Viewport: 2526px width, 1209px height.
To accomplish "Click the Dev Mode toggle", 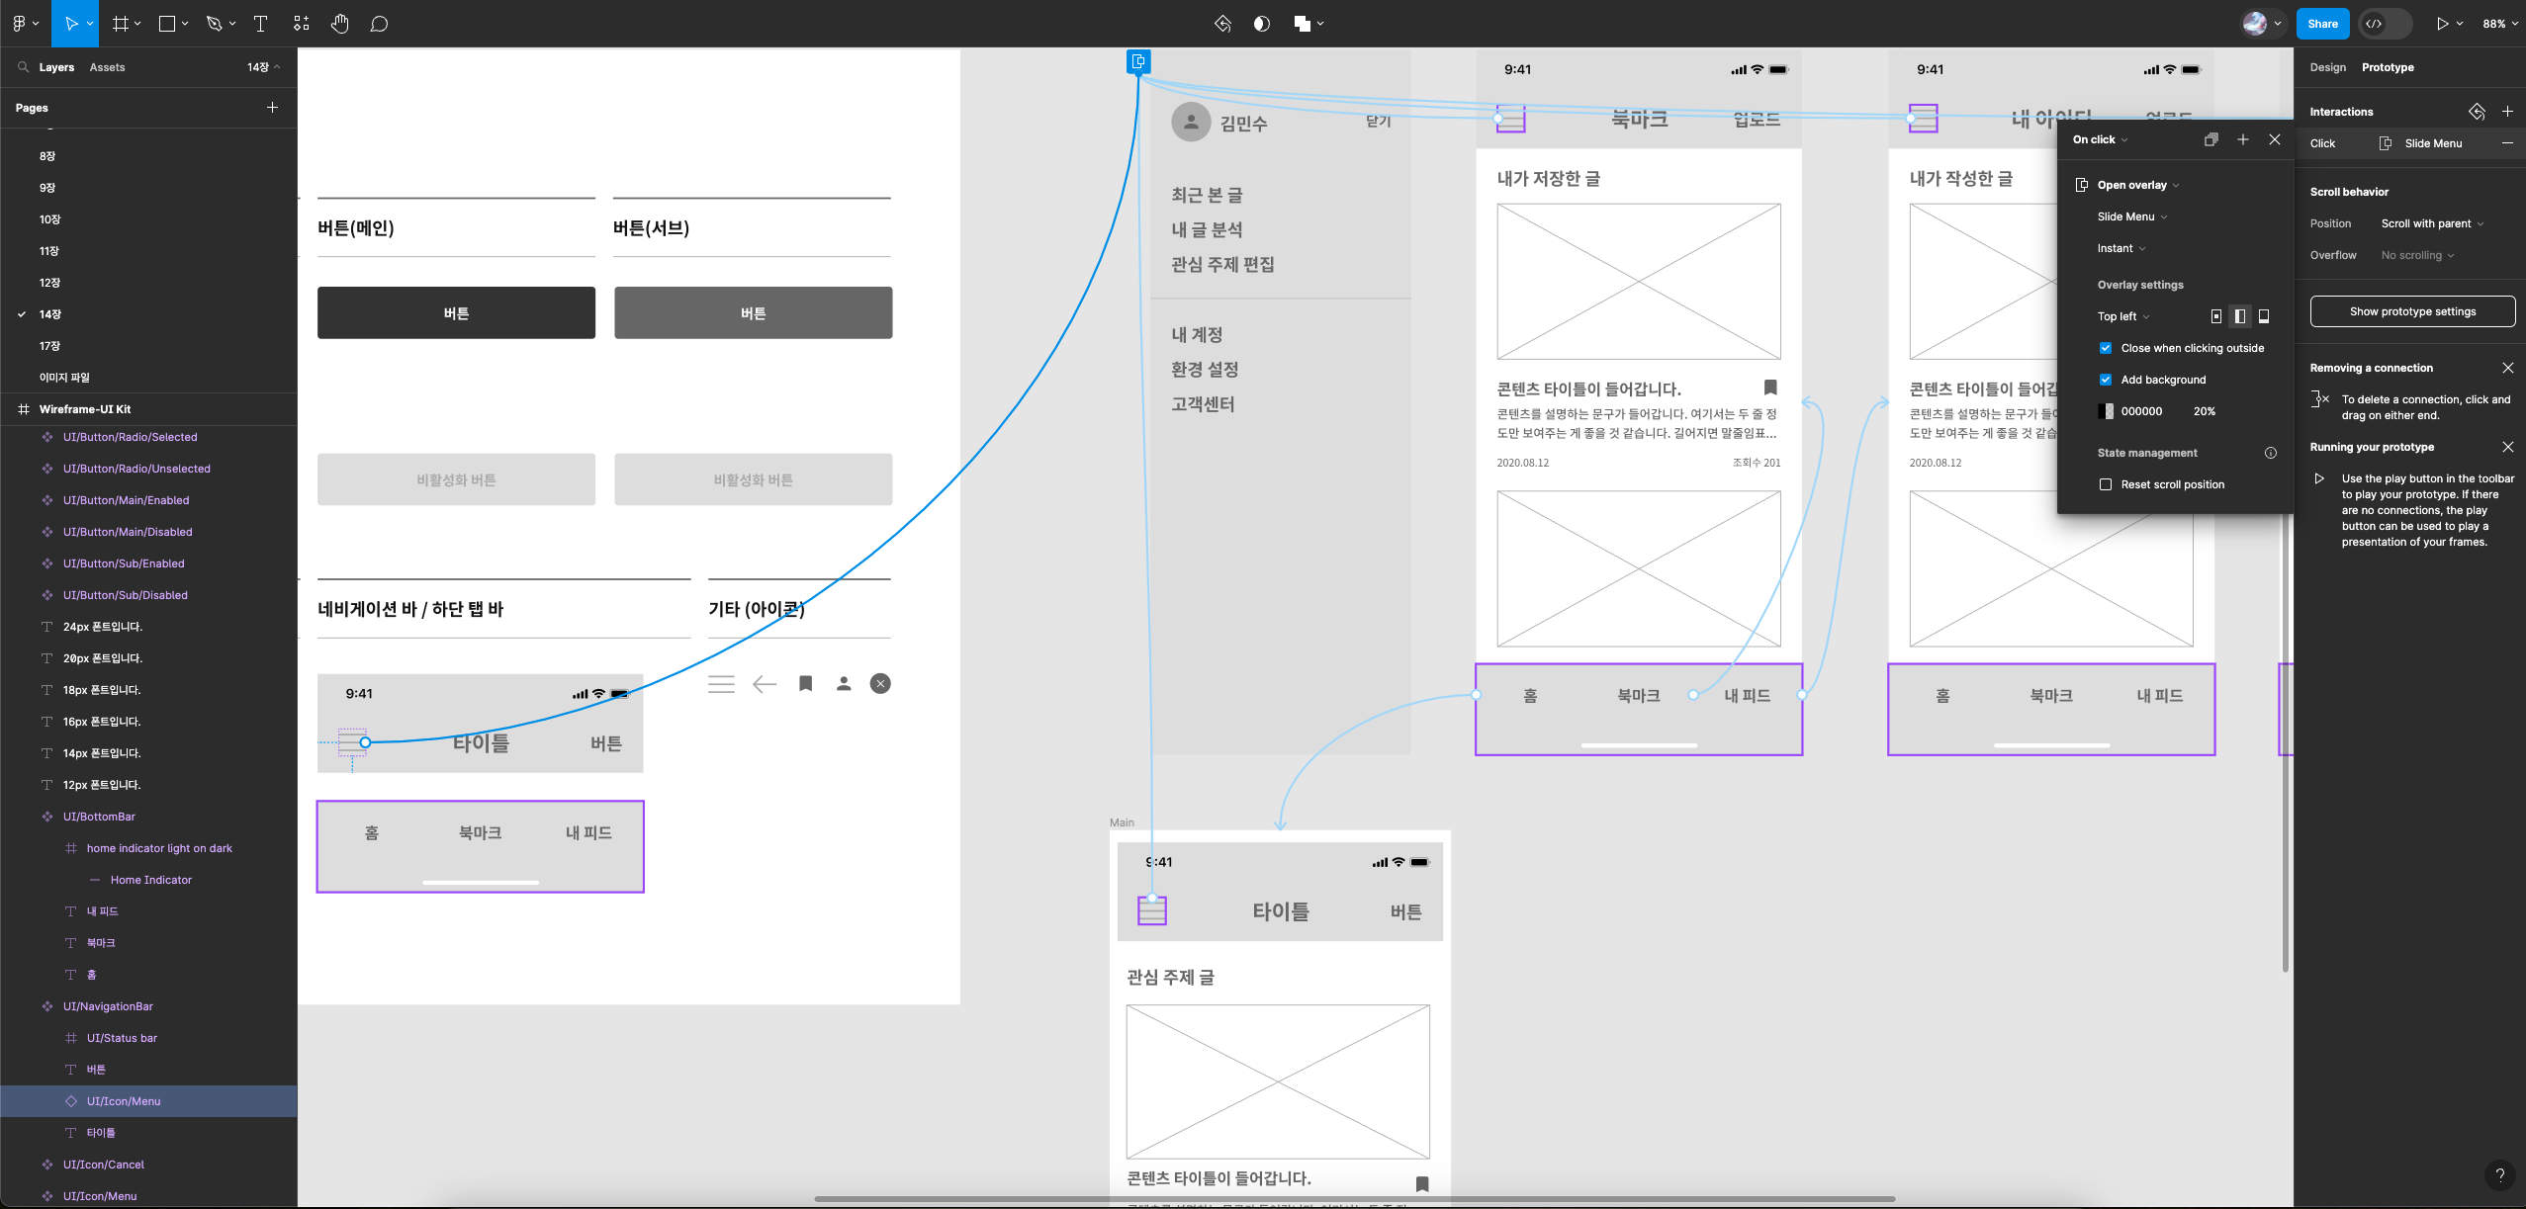I will (x=2386, y=24).
